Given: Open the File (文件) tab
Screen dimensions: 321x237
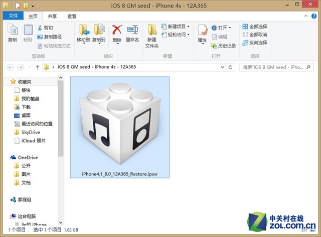Looking at the screenshot, I should [13, 15].
